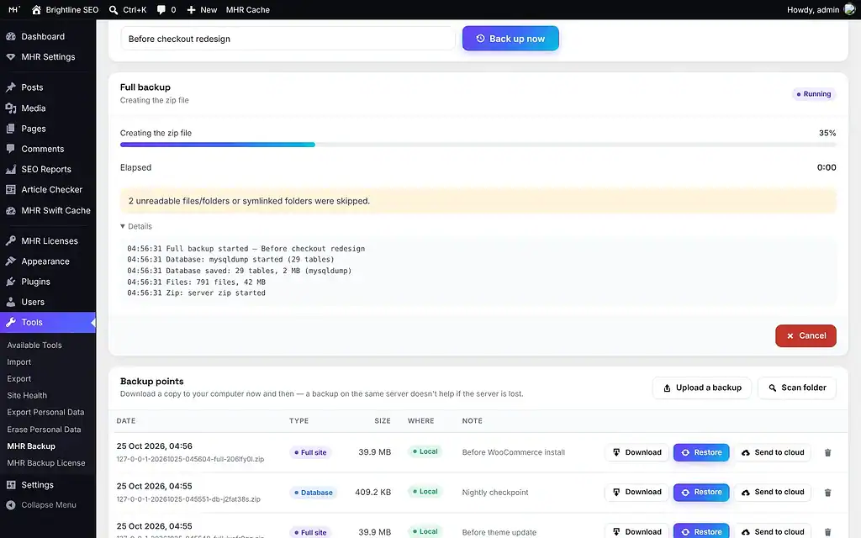Click the Database type badge

tap(314, 493)
